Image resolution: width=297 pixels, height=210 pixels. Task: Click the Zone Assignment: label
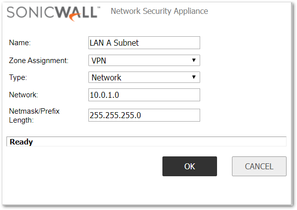[x=39, y=61]
